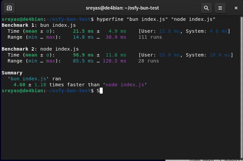The image size is (243, 161).
Task: Click the deviation value 11.6 ms
Action: 116,55
